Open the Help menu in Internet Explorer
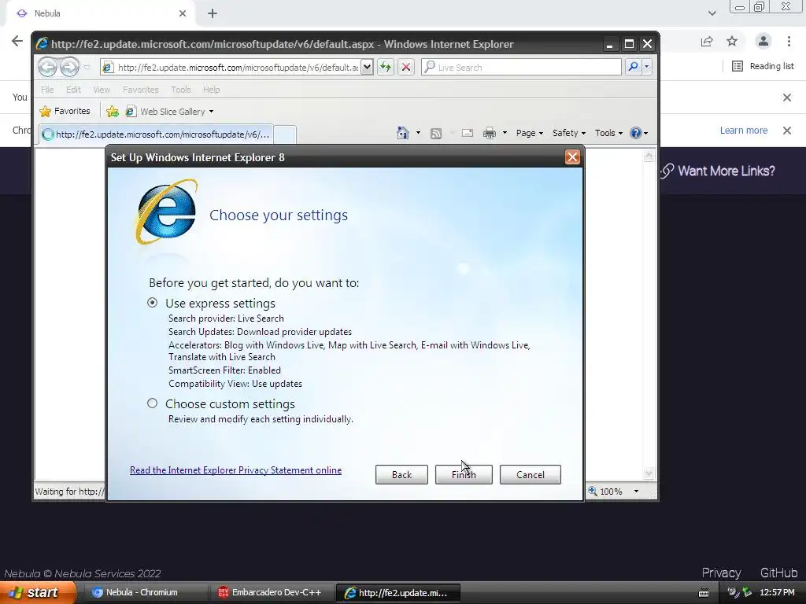This screenshot has width=806, height=604. 211,90
